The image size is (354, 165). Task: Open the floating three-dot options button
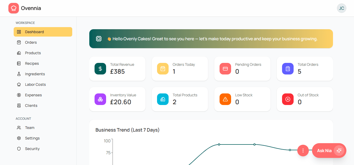[303, 151]
